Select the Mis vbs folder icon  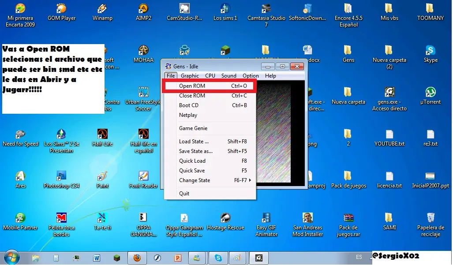click(x=389, y=13)
